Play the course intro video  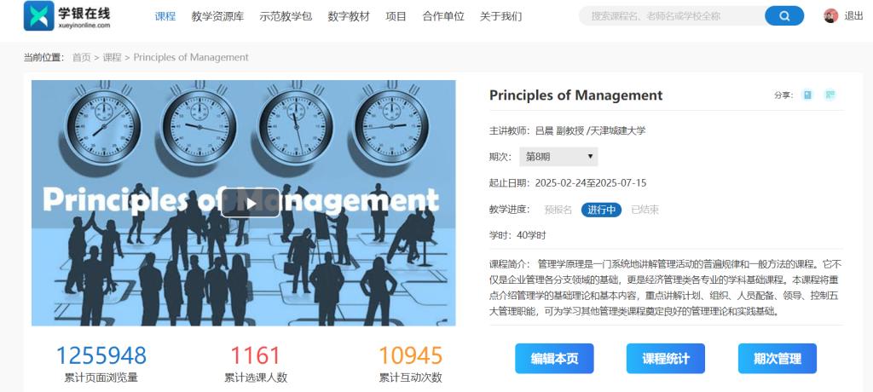click(x=250, y=202)
